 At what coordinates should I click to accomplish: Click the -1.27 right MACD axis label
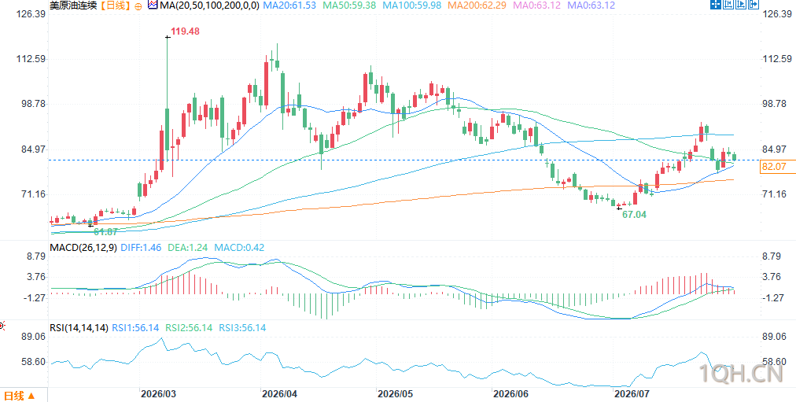[774, 298]
